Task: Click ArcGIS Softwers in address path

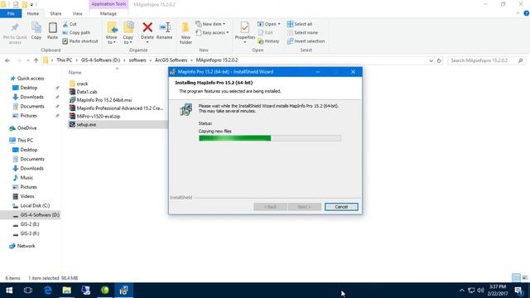Action: click(171, 60)
